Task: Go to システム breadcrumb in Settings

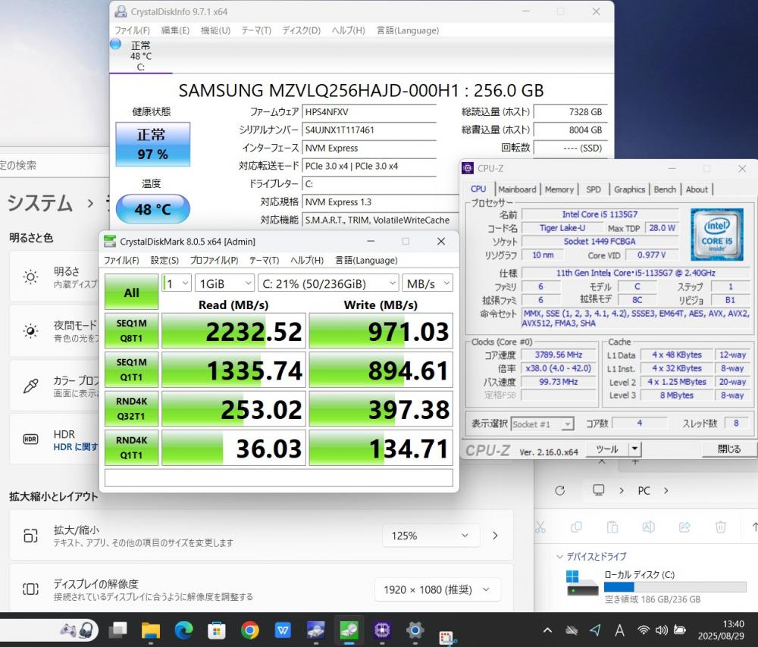Action: tap(39, 203)
